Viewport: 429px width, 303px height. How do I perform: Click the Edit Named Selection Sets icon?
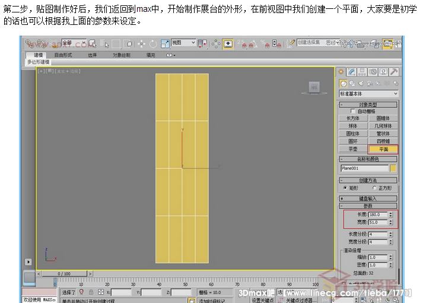click(291, 44)
